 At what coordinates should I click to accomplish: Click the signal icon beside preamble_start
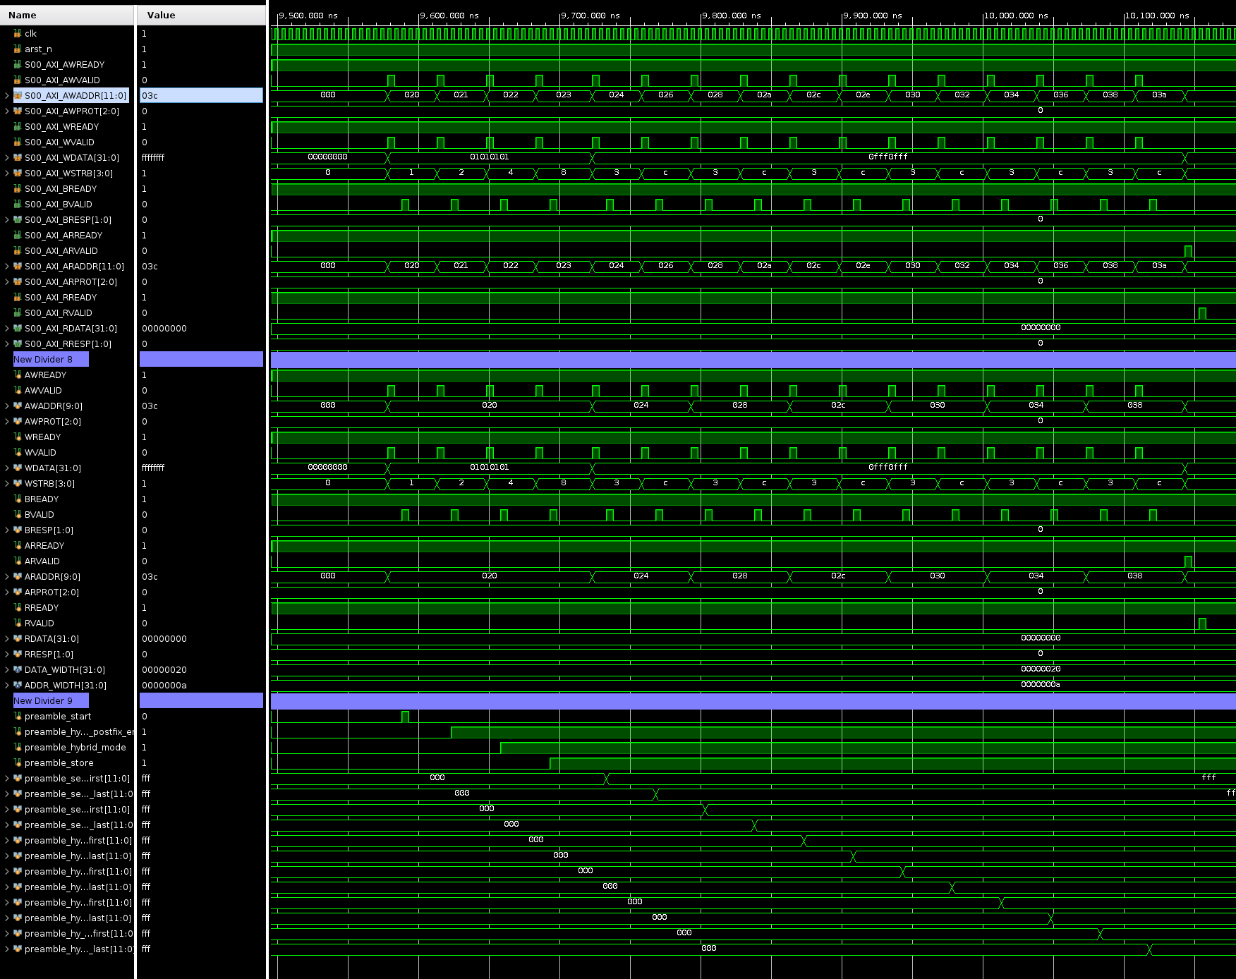pos(17,716)
